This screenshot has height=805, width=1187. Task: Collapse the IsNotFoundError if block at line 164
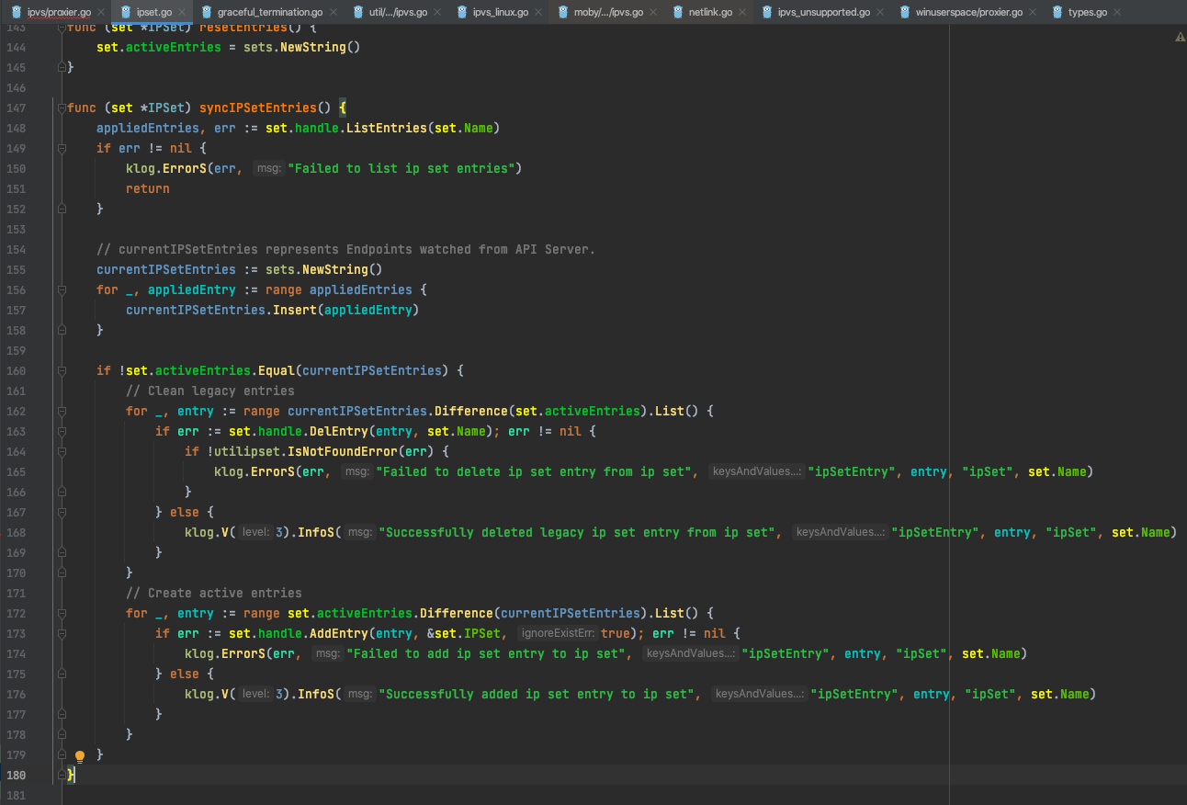[62, 451]
